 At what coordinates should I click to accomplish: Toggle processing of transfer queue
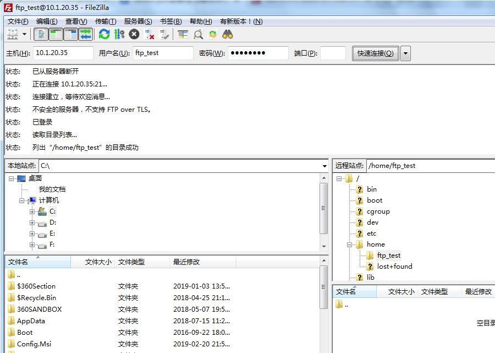[x=119, y=34]
